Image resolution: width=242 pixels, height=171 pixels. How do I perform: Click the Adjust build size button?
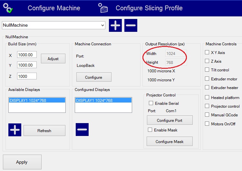53,59
